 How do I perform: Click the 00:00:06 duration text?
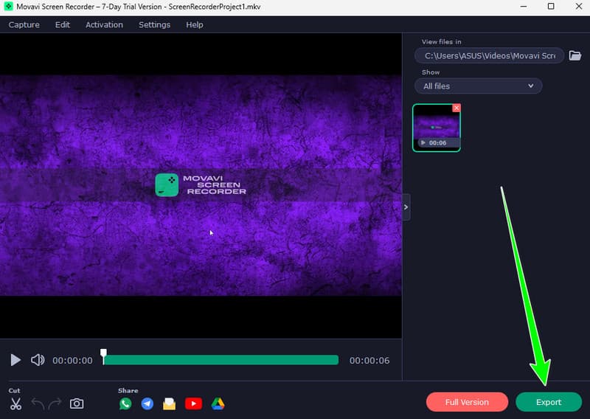point(369,361)
